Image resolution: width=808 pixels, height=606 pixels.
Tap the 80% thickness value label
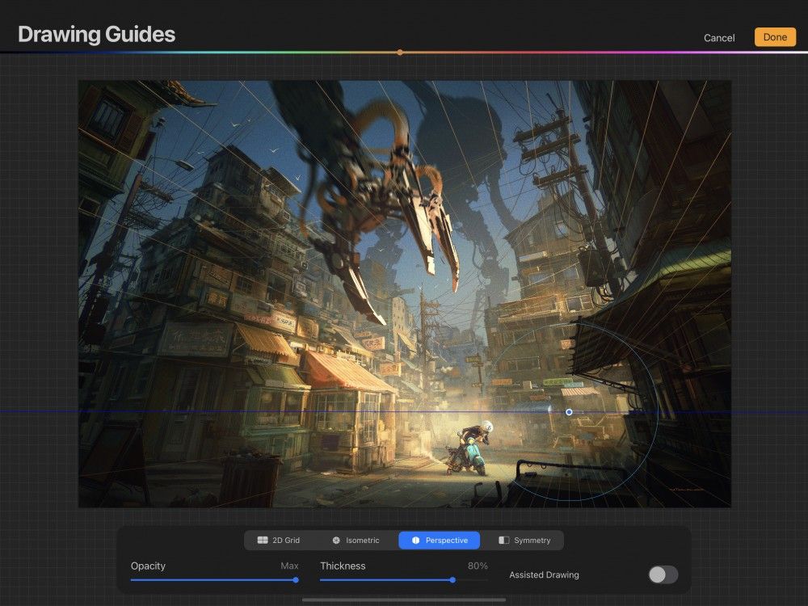coord(478,566)
